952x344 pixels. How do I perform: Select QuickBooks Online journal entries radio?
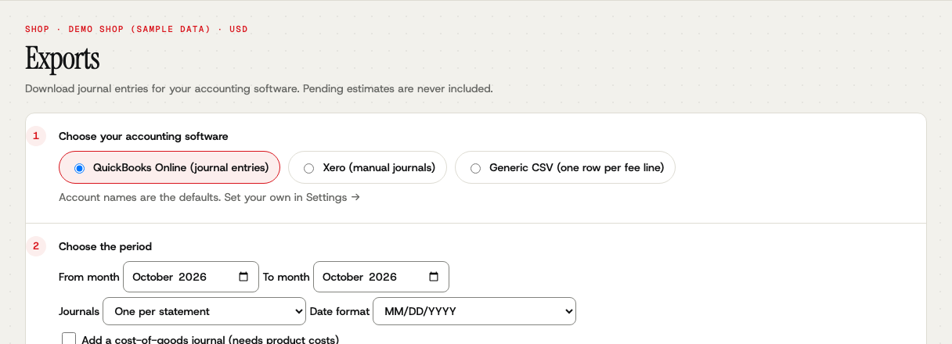point(79,168)
